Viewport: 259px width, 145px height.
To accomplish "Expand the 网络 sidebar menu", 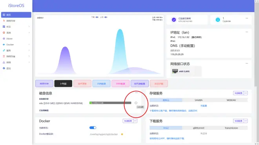I will point(16,63).
